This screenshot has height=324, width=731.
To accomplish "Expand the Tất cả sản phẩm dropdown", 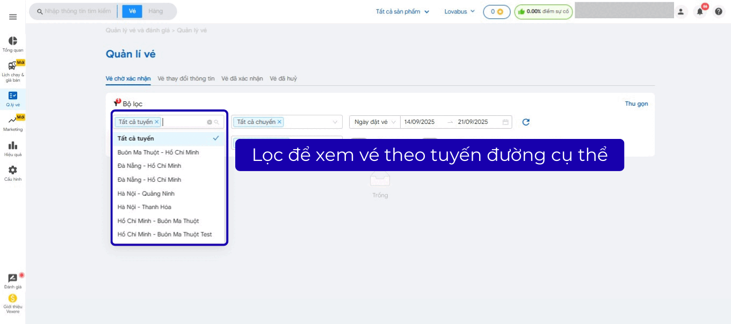I will [x=402, y=11].
